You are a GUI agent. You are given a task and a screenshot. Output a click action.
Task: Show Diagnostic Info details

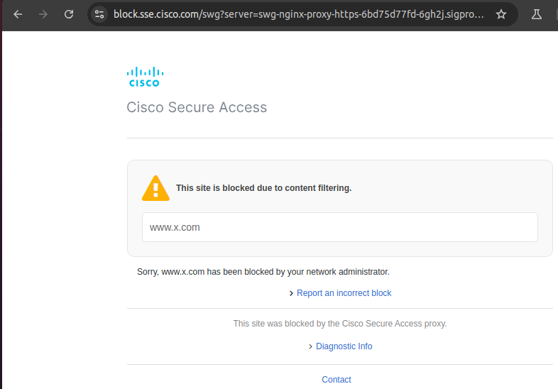344,346
